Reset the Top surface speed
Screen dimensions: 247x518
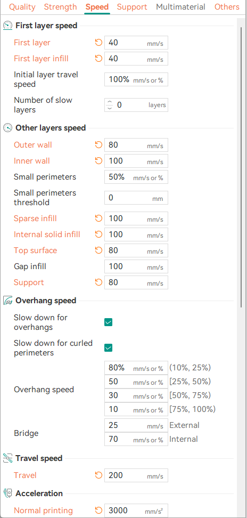click(x=98, y=250)
